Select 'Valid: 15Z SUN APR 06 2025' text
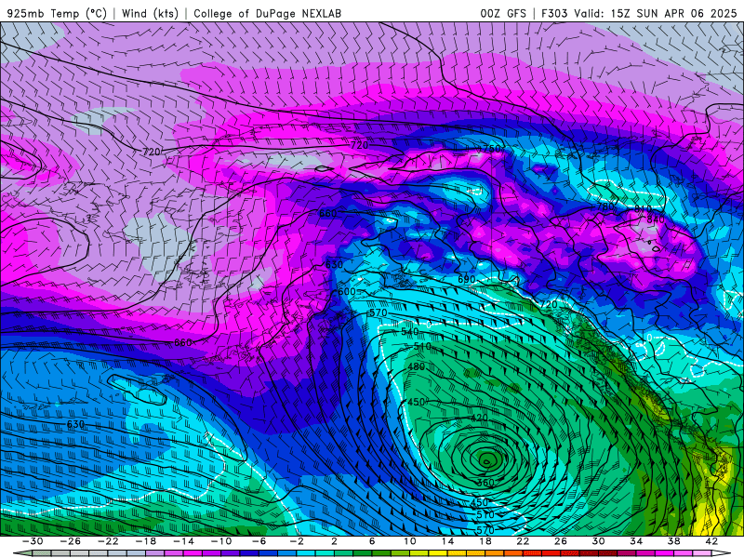 pyautogui.click(x=656, y=14)
